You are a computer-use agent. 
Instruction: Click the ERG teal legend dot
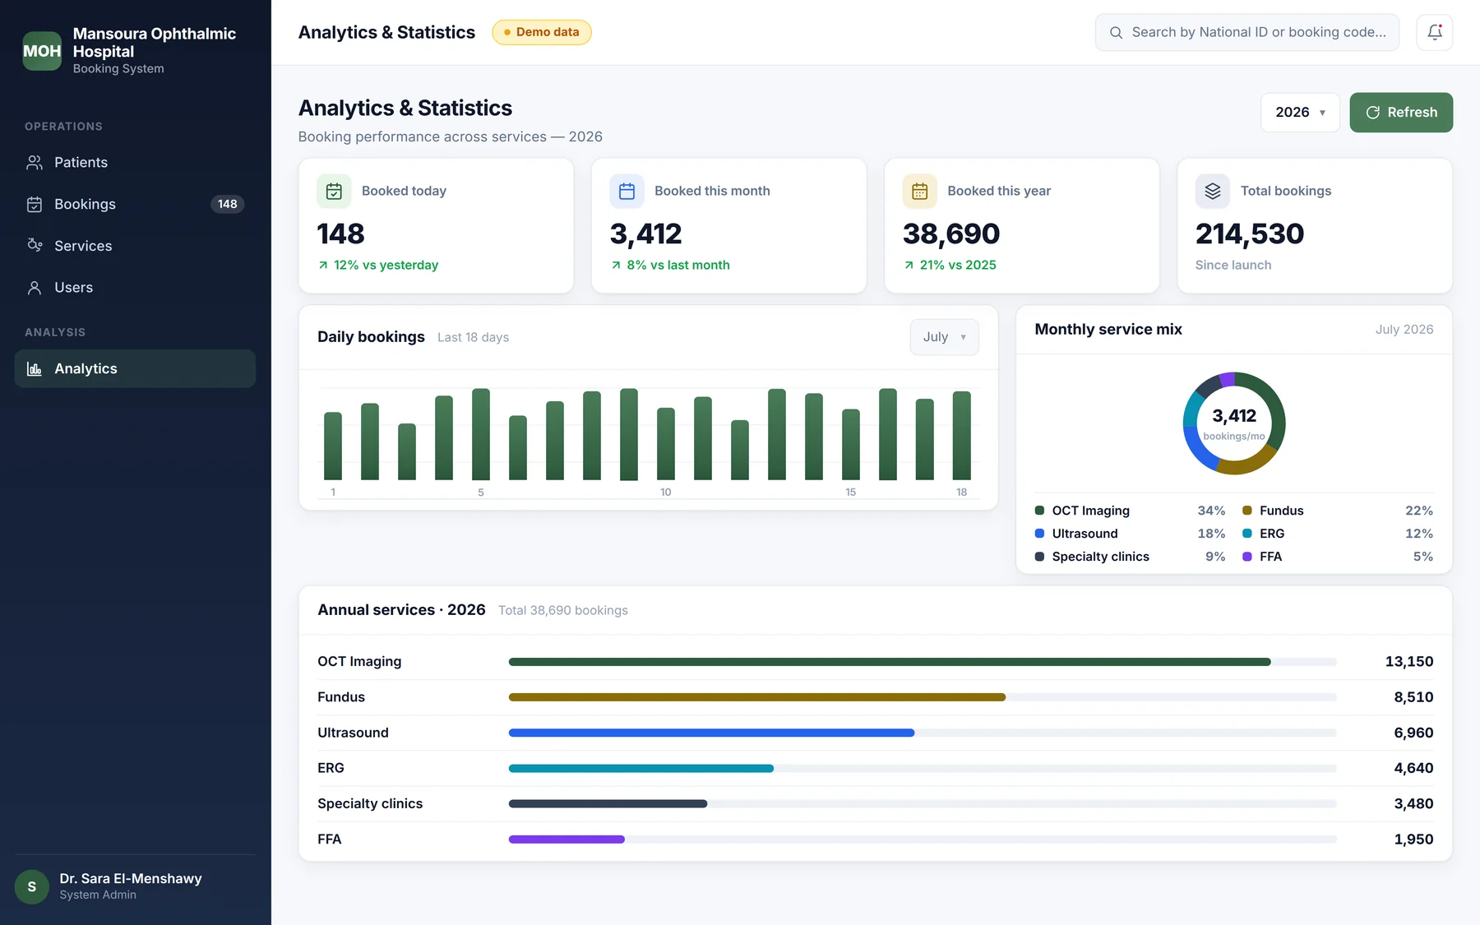pos(1247,534)
